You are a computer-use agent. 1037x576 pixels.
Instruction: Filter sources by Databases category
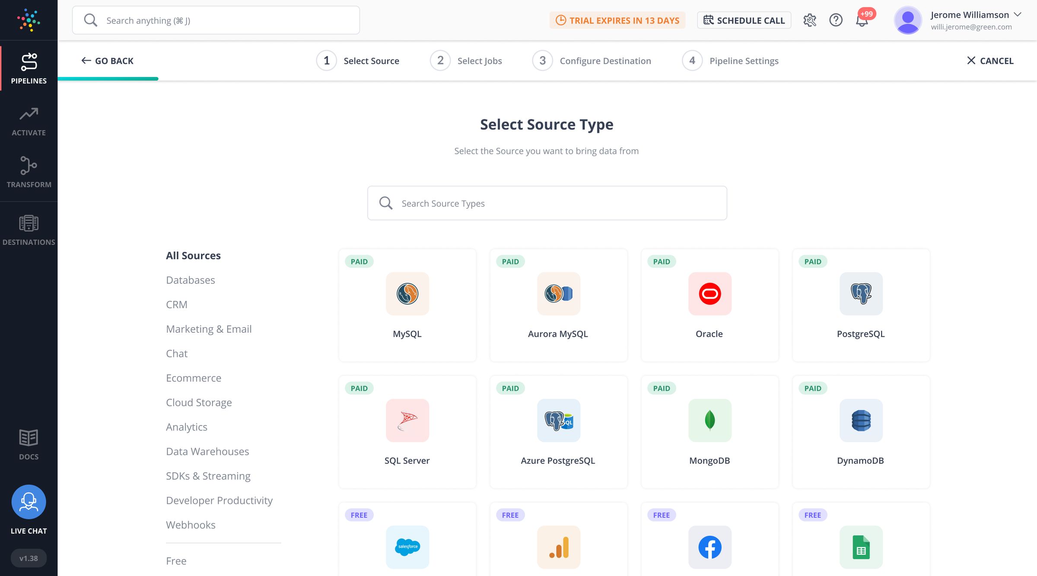[x=190, y=280]
